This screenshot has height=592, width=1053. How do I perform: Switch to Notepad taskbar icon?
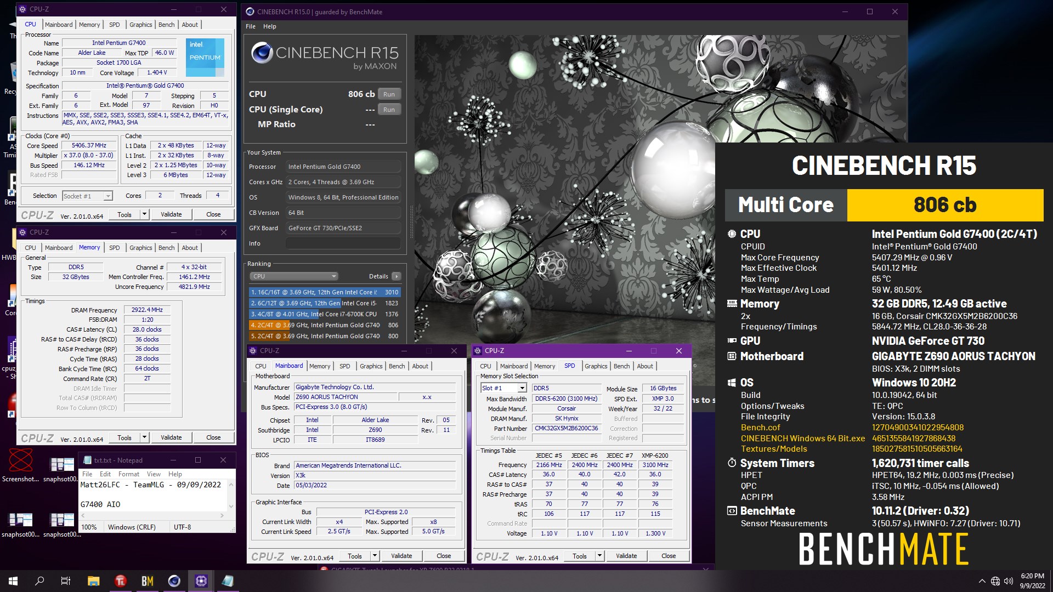[228, 581]
